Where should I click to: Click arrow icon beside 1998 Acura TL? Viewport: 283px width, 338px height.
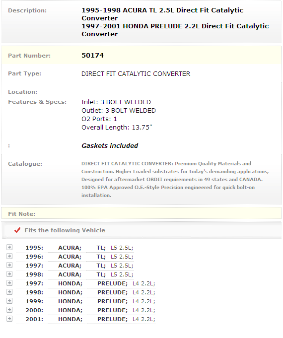9,274
